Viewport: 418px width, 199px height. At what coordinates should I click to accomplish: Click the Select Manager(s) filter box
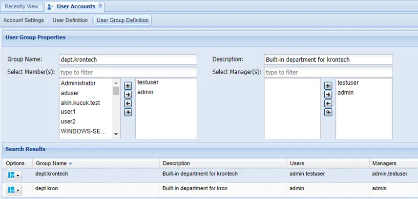(x=328, y=72)
